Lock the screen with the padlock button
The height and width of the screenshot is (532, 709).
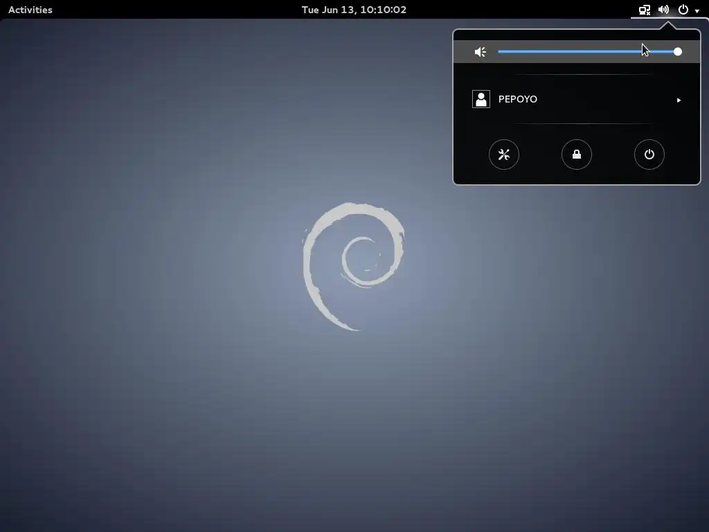point(577,154)
